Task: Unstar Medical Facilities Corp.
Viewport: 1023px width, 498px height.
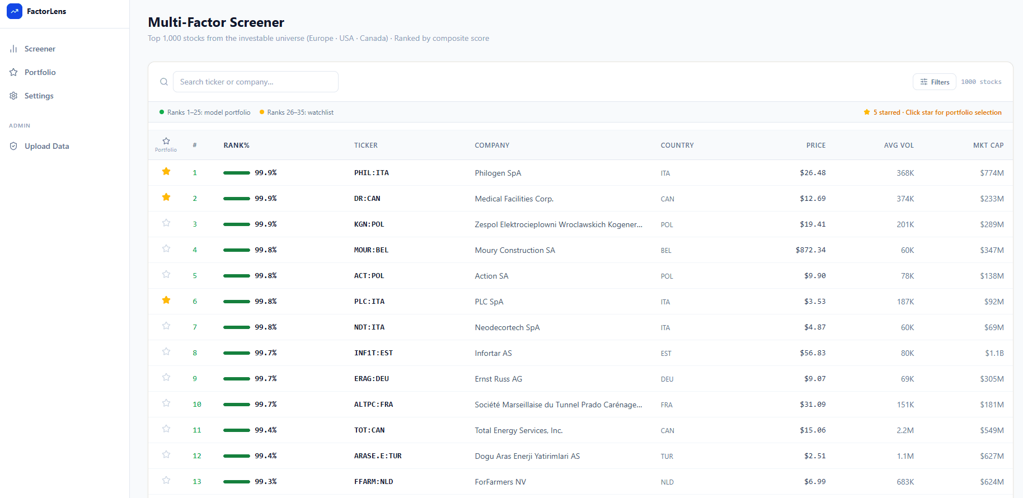Action: [166, 198]
